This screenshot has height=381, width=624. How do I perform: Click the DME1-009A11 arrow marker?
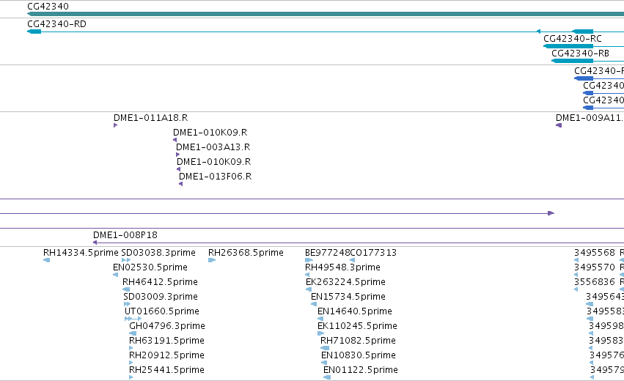coord(559,125)
